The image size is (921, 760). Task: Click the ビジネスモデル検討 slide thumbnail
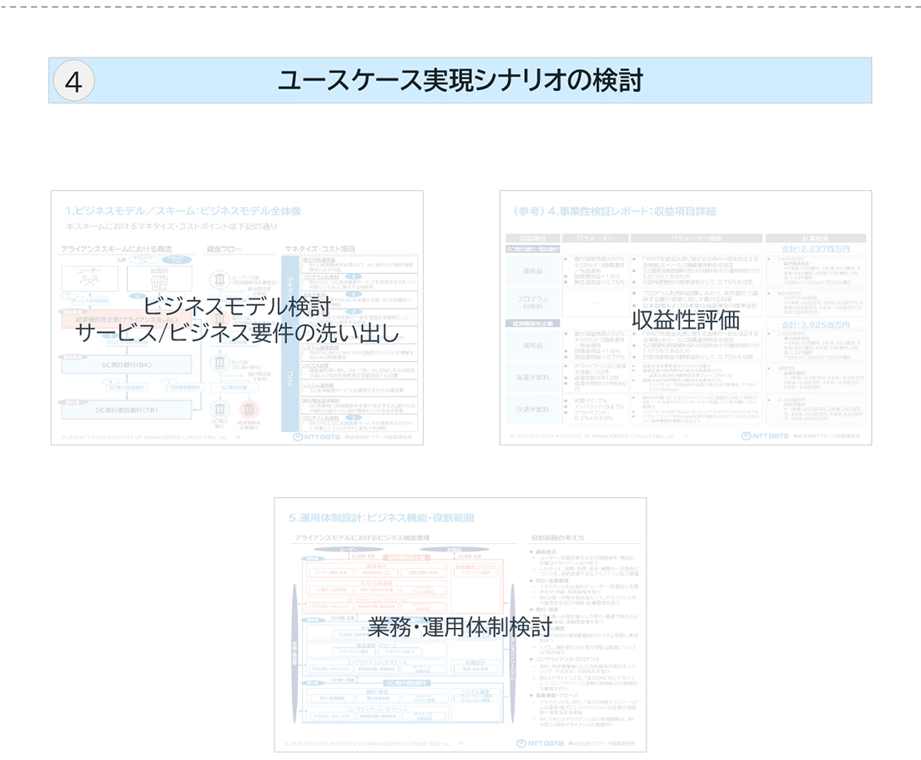237,318
